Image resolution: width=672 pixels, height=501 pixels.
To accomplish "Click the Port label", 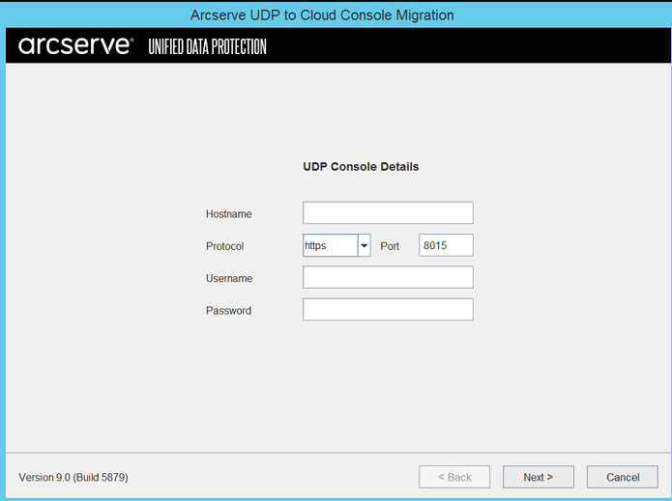I will [390, 246].
